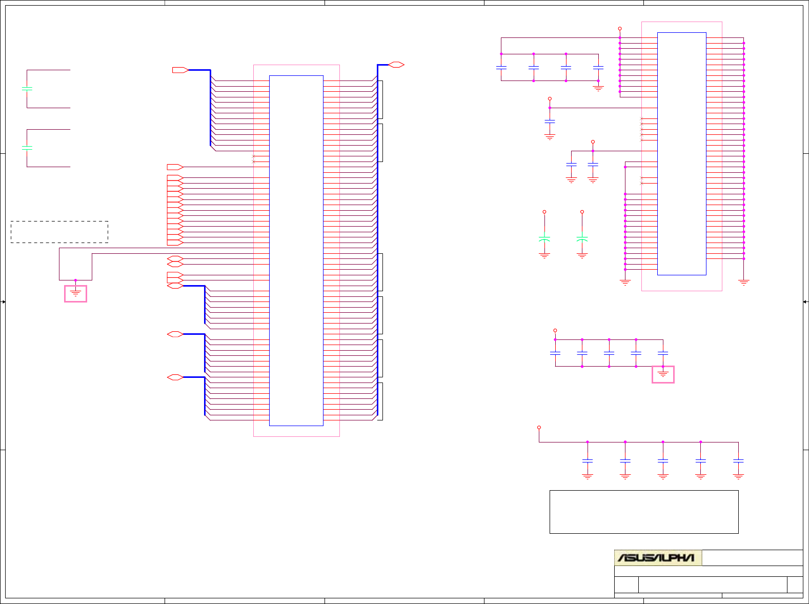This screenshot has height=604, width=809.
Task: Click the ASUS ALPHA logo in title block
Action: [x=658, y=558]
